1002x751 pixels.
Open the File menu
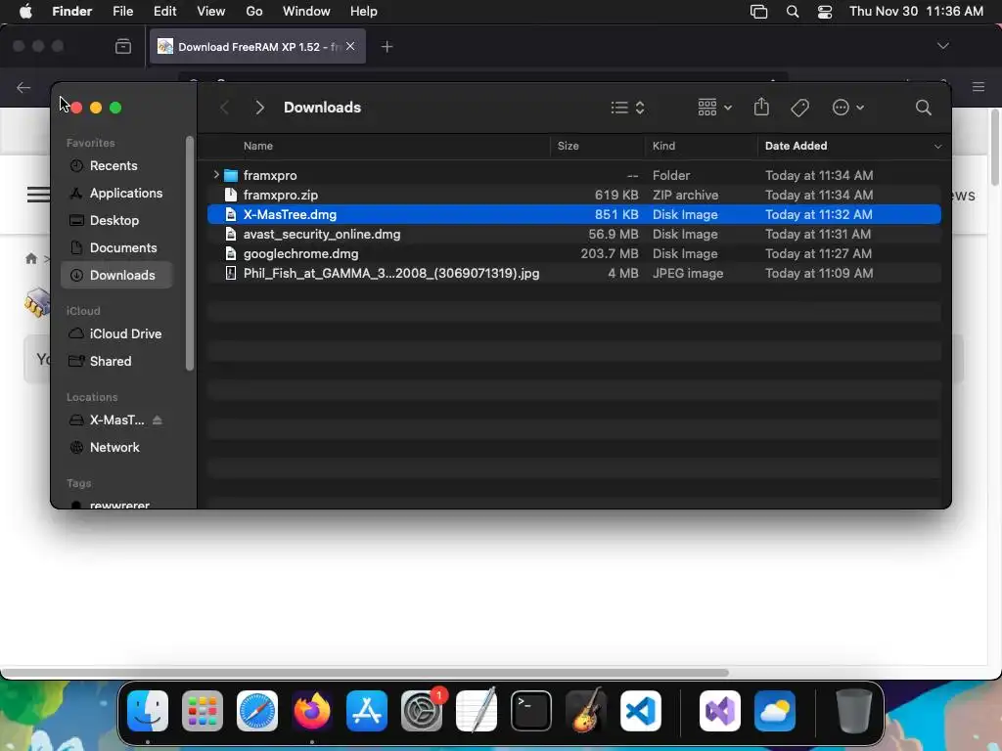click(122, 12)
